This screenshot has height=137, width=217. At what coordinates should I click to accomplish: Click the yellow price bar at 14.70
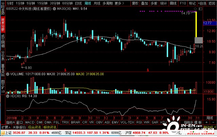196,24
